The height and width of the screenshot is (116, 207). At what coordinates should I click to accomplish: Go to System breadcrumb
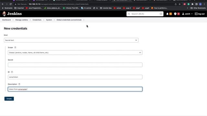(x=49, y=20)
